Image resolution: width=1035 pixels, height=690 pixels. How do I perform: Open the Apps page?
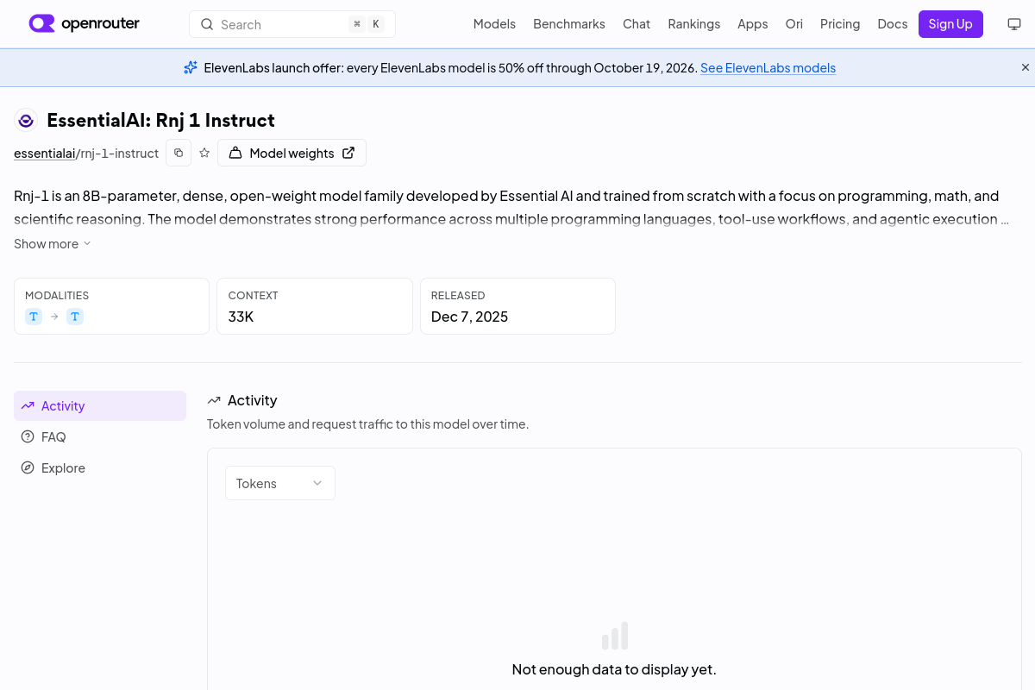click(753, 24)
